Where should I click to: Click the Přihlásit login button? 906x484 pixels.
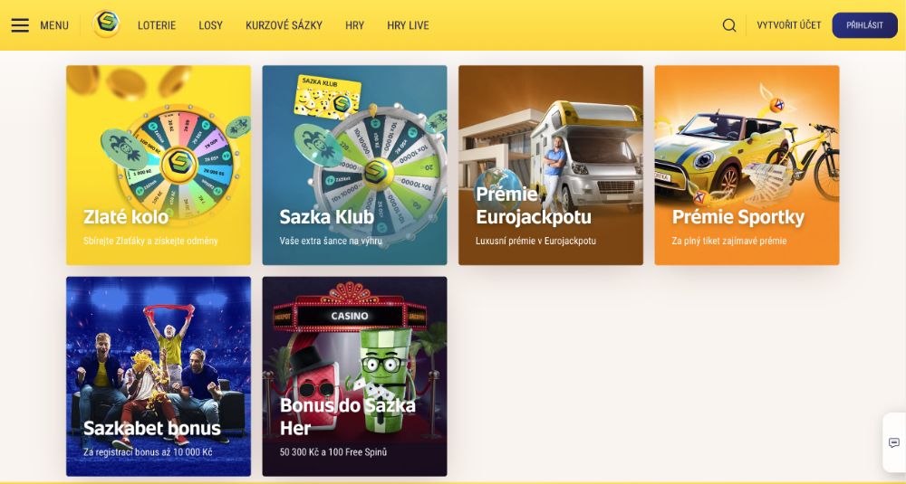tap(864, 25)
